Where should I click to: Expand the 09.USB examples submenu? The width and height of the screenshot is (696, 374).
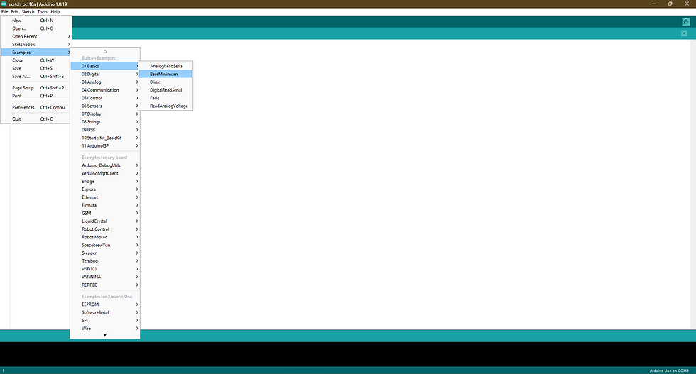(105, 130)
